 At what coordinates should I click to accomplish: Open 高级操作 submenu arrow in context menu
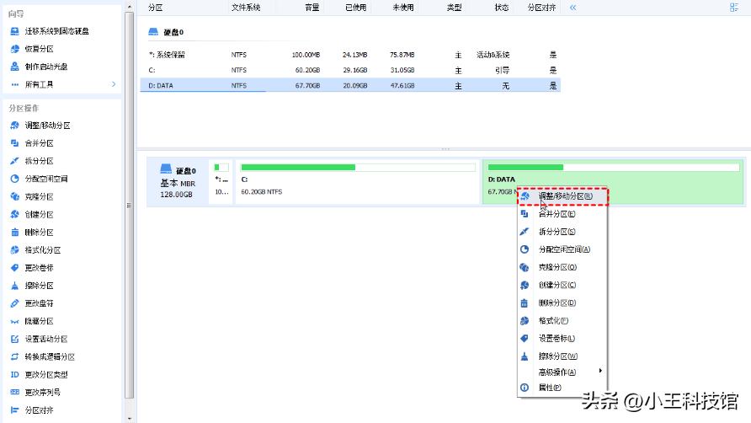[x=600, y=371]
